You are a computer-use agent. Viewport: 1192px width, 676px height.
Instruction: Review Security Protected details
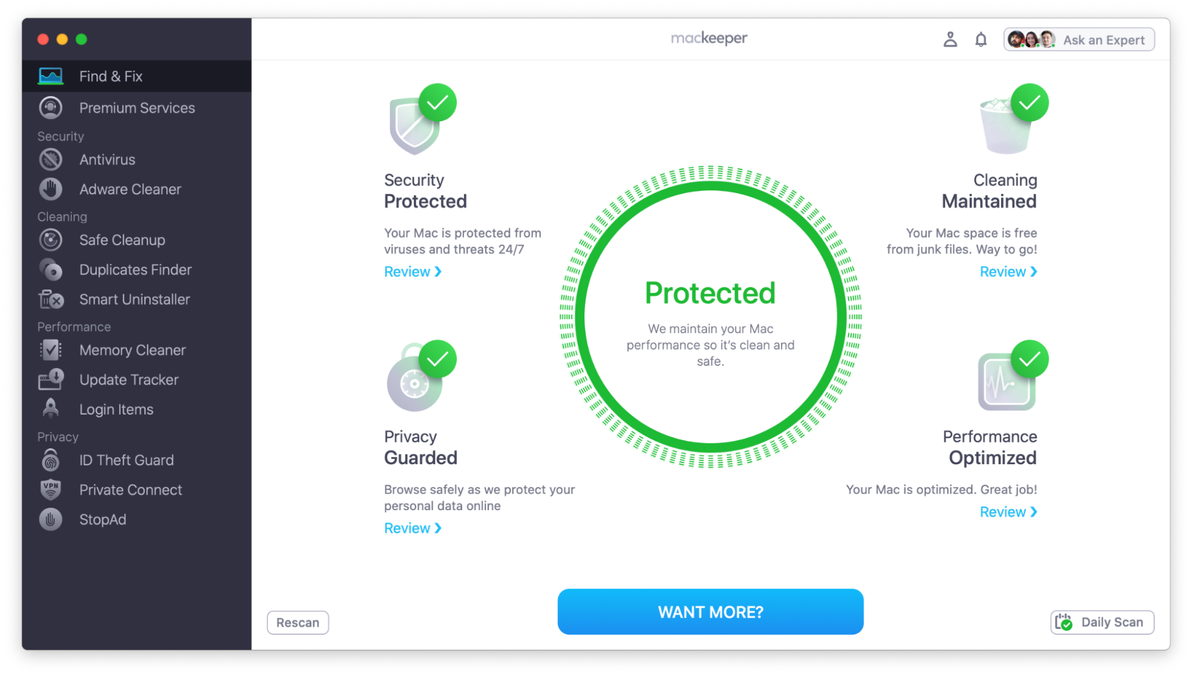coord(413,271)
